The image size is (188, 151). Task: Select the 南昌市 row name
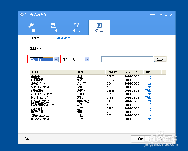coord(36,76)
